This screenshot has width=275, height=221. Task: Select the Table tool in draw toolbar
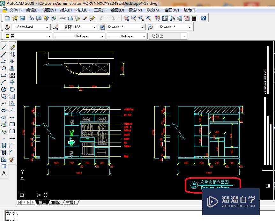[4, 166]
